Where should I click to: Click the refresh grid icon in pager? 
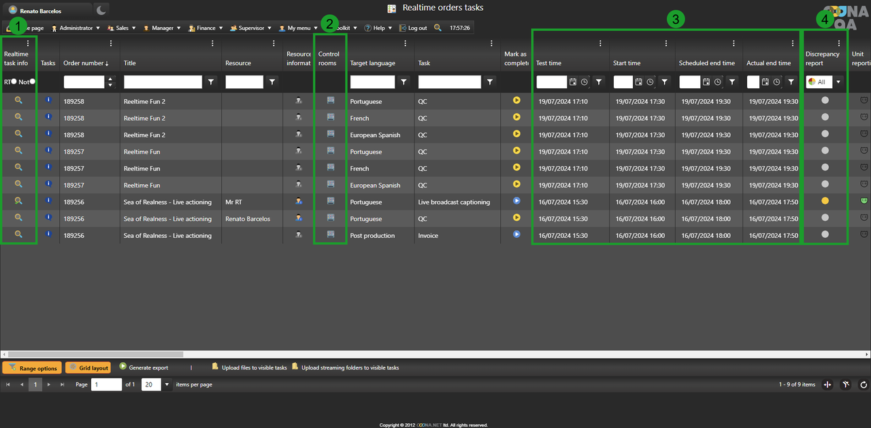tap(864, 385)
